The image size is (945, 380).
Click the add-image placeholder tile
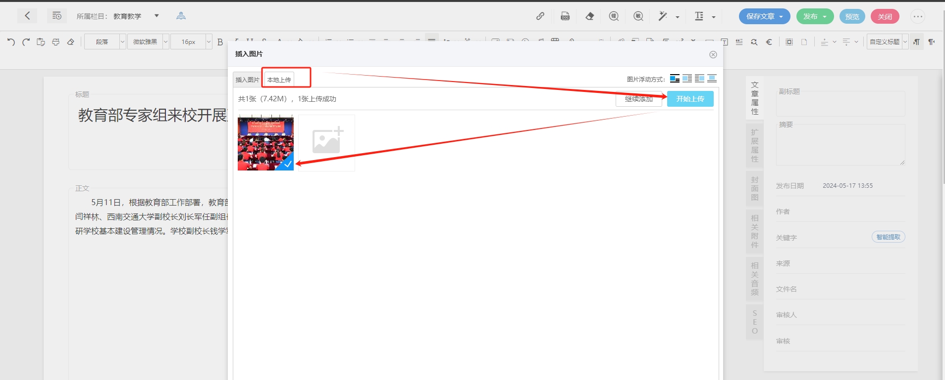pyautogui.click(x=326, y=143)
